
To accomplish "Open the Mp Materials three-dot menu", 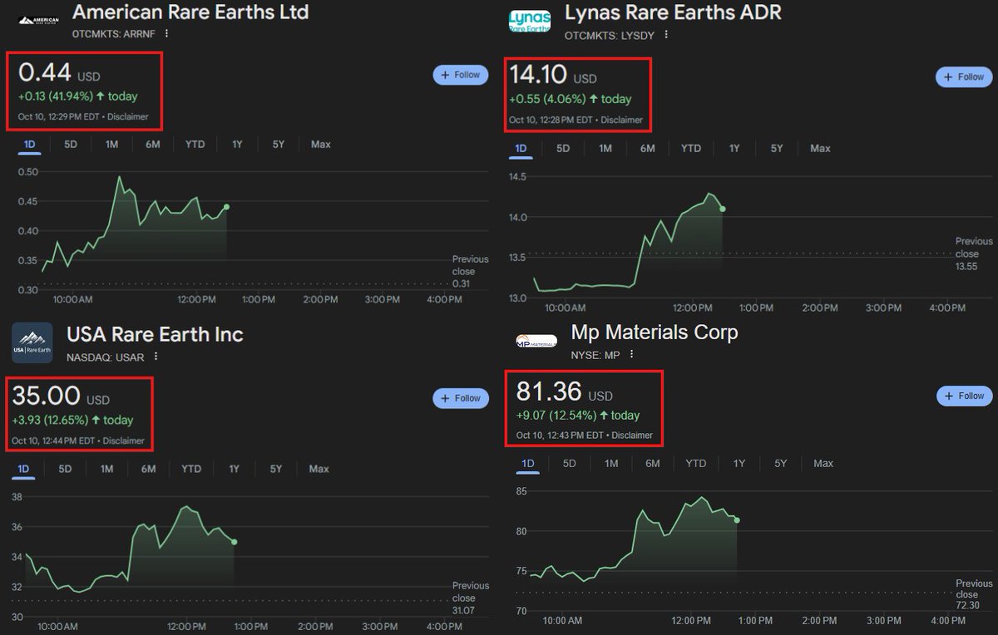I will click(x=632, y=354).
